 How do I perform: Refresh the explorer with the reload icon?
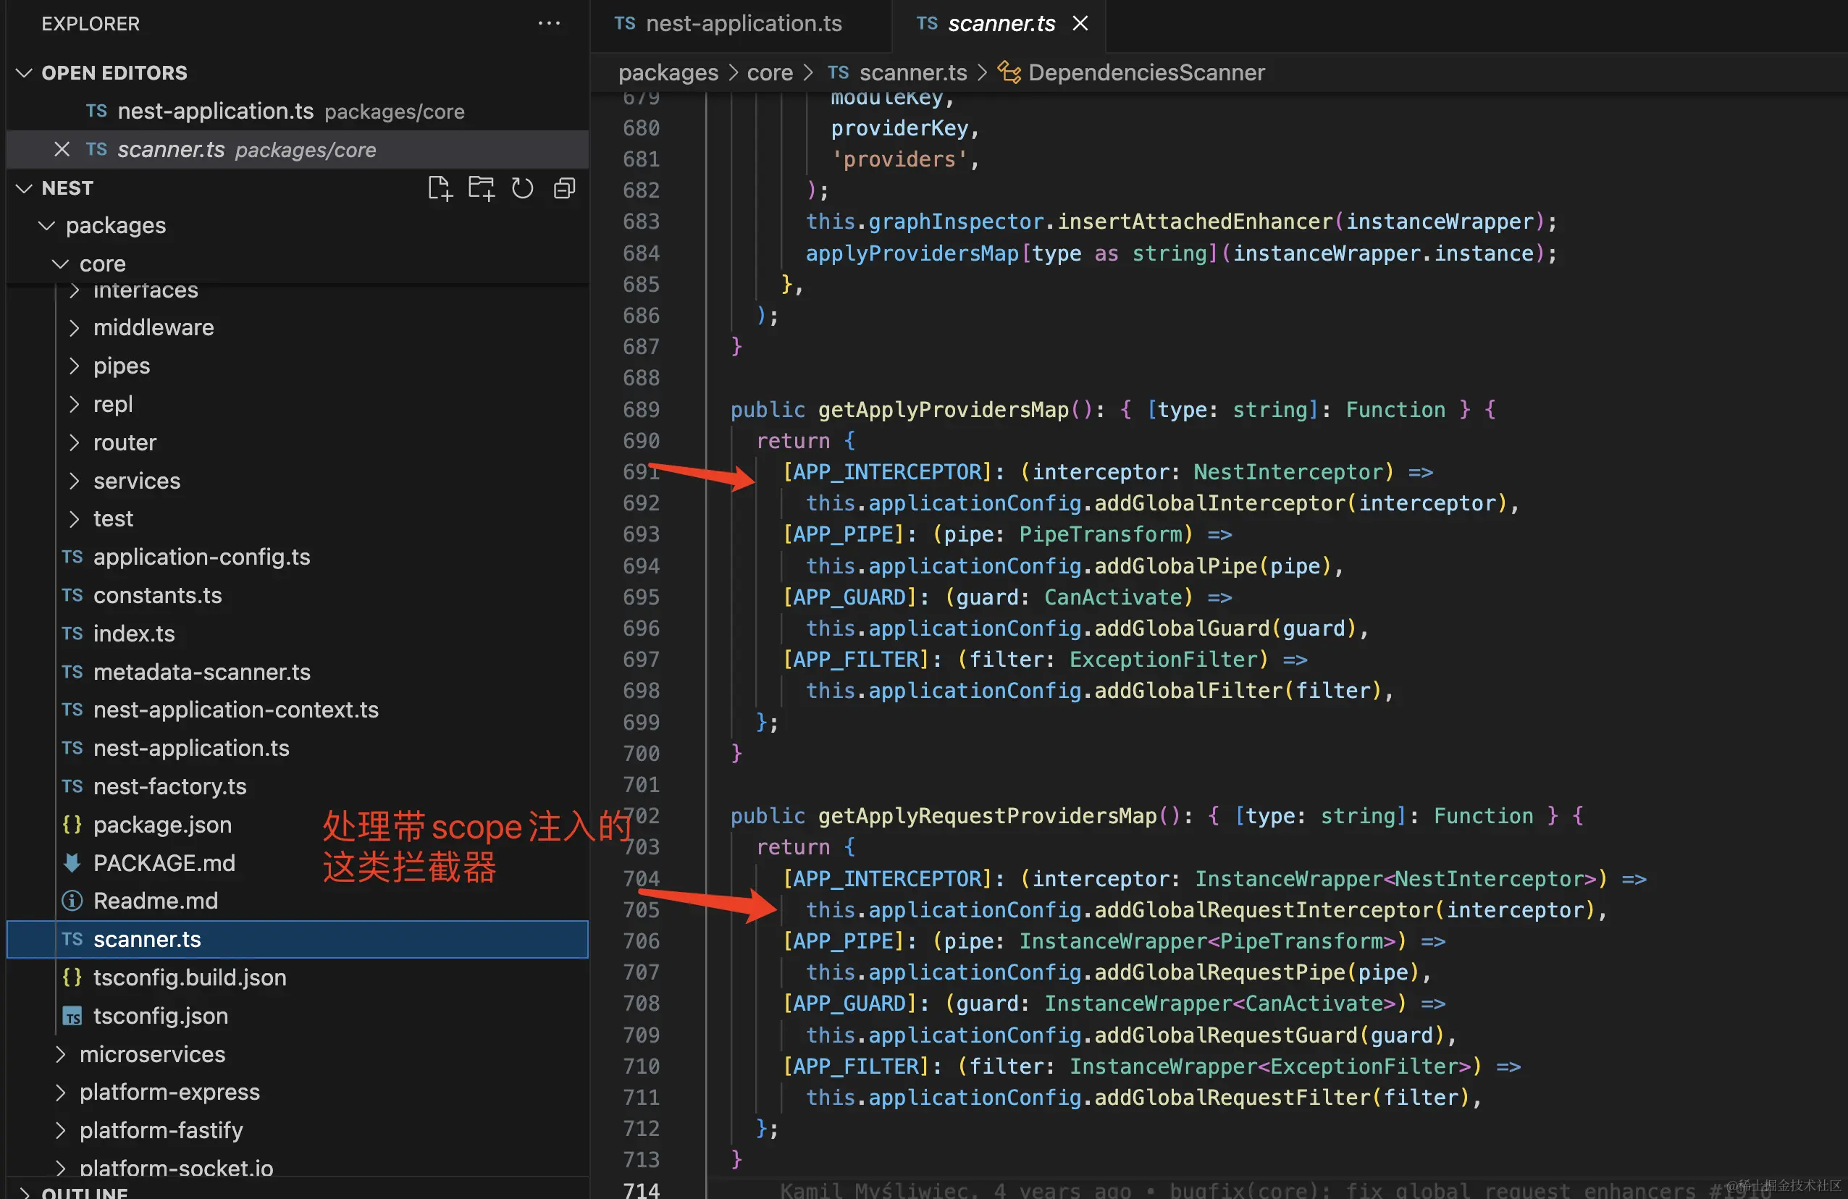(x=523, y=189)
